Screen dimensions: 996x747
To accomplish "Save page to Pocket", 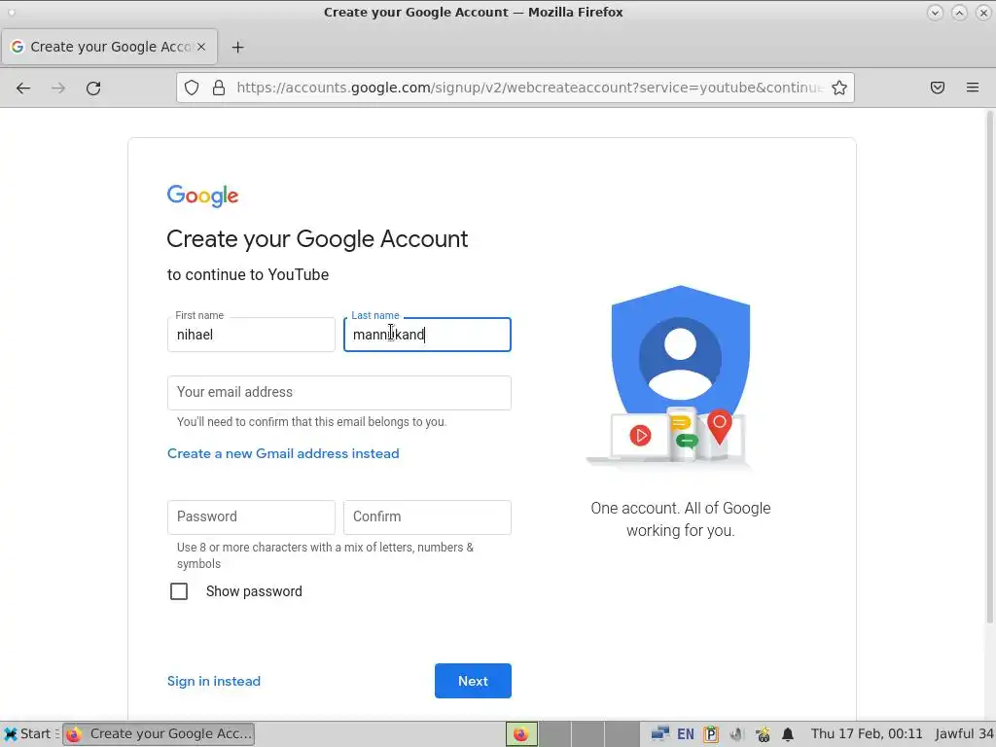I will click(938, 88).
